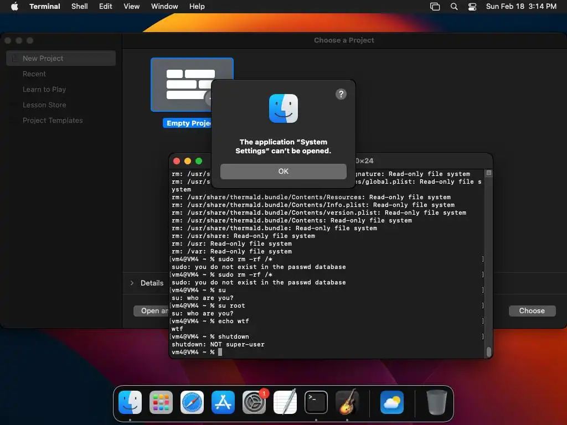Open the Help menu

[x=197, y=7]
